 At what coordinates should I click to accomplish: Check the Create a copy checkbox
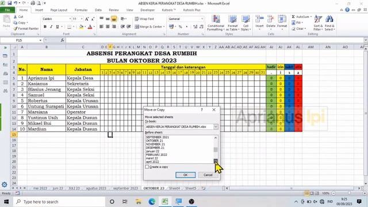coord(147,167)
